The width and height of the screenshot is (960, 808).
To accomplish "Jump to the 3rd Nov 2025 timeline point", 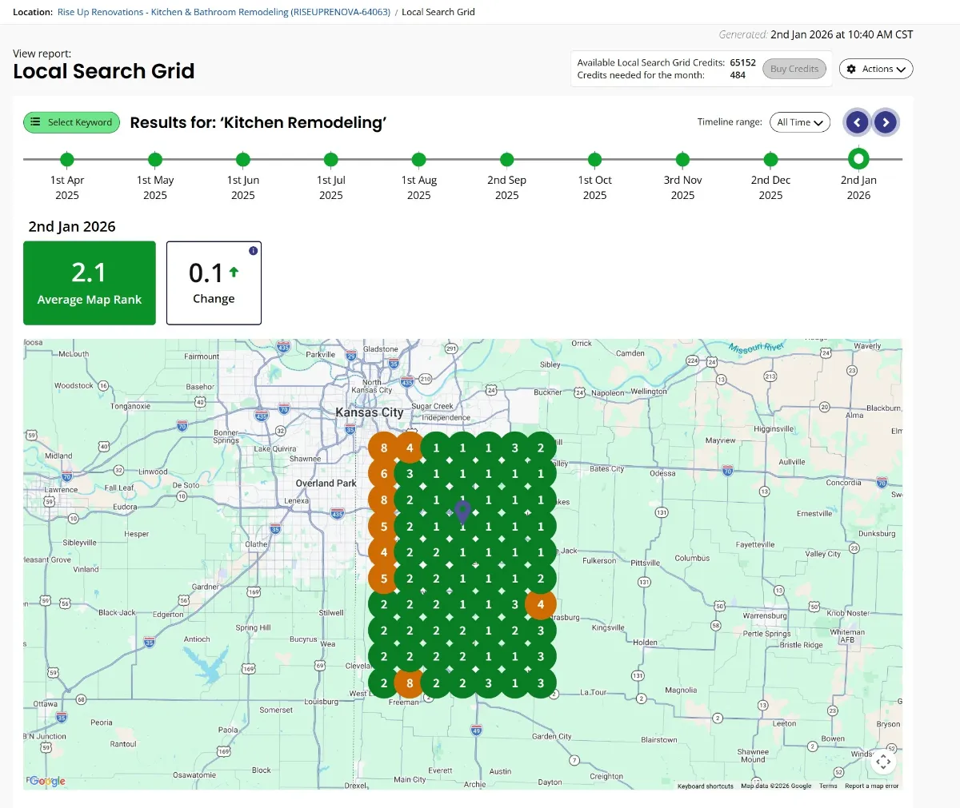I will tap(682, 160).
